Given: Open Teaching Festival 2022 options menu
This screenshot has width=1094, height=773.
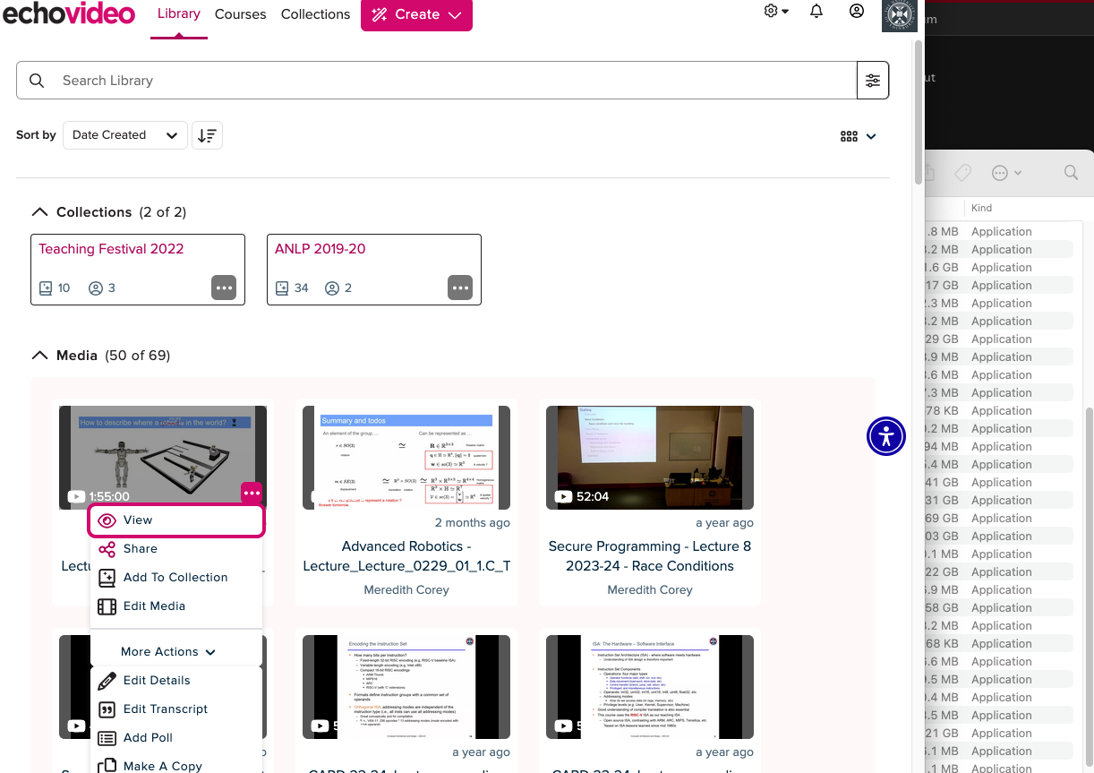Looking at the screenshot, I should click(224, 288).
